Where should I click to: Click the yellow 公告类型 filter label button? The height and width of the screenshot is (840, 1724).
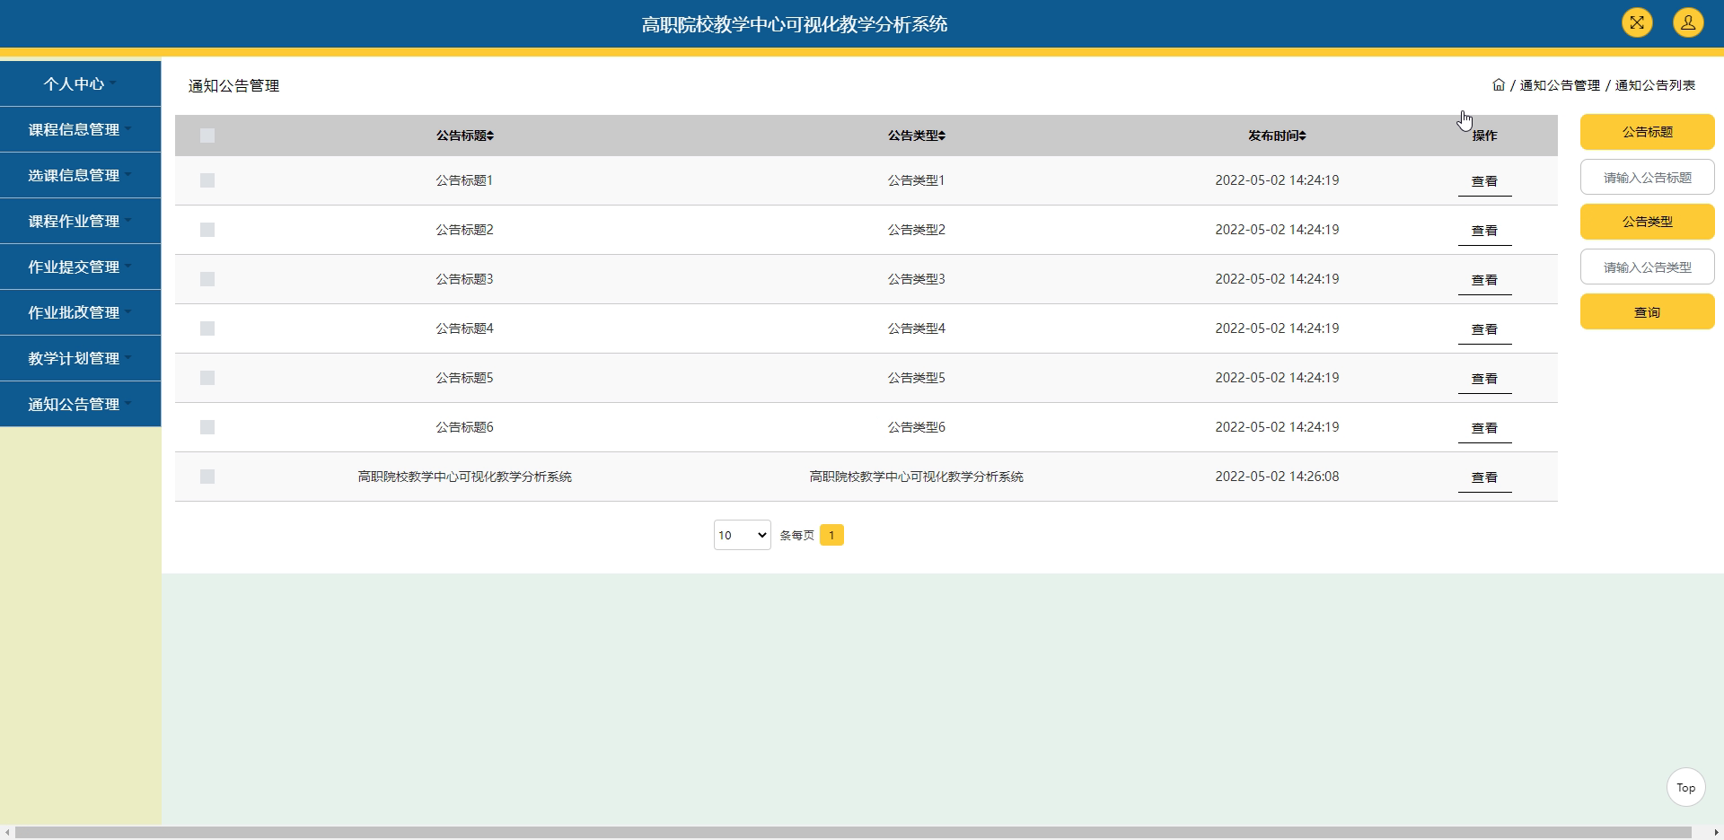pos(1647,222)
